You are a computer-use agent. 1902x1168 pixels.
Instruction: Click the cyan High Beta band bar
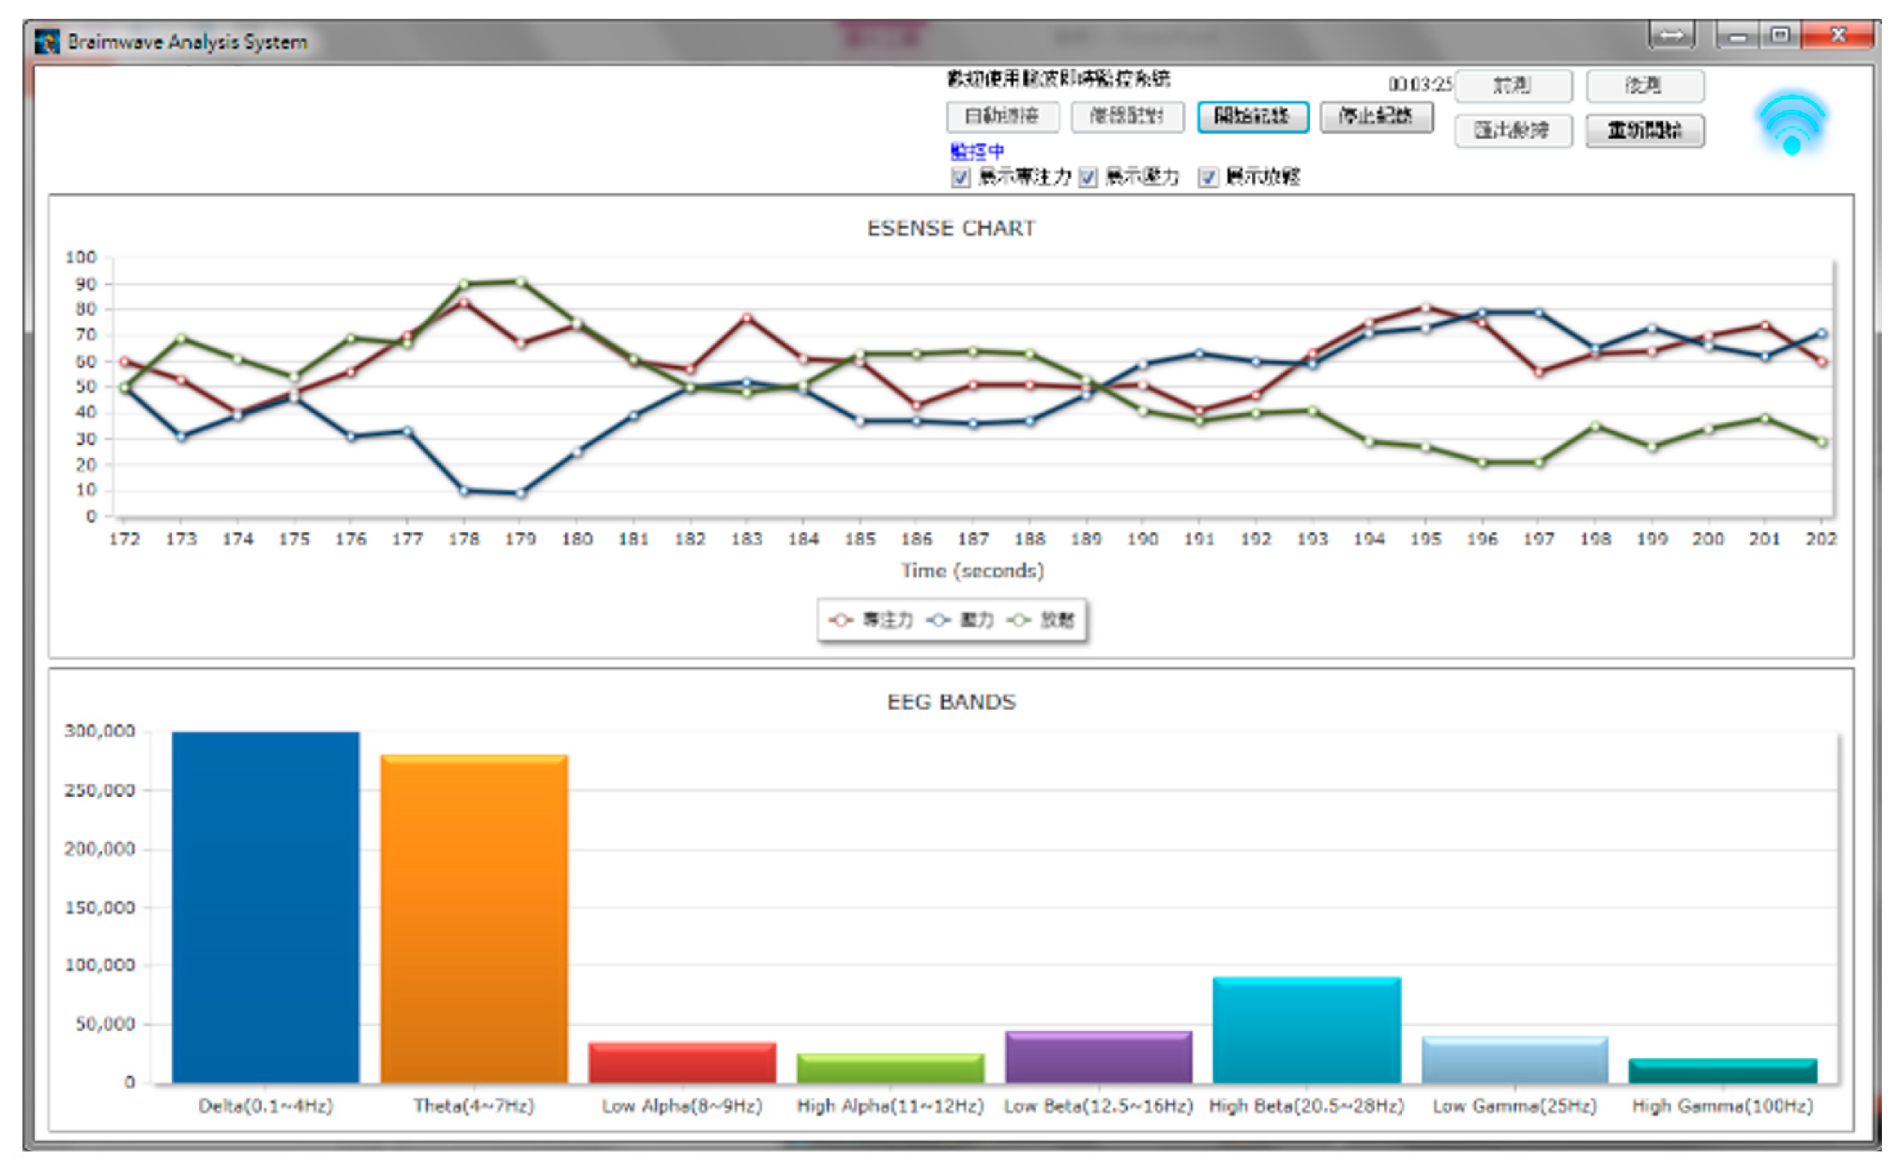click(1305, 1029)
